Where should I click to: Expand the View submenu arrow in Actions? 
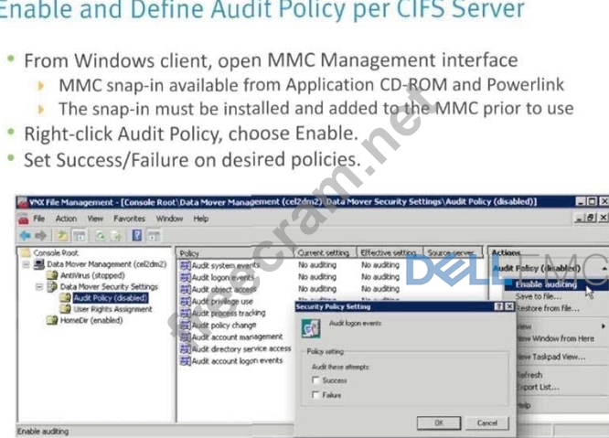[x=604, y=326]
